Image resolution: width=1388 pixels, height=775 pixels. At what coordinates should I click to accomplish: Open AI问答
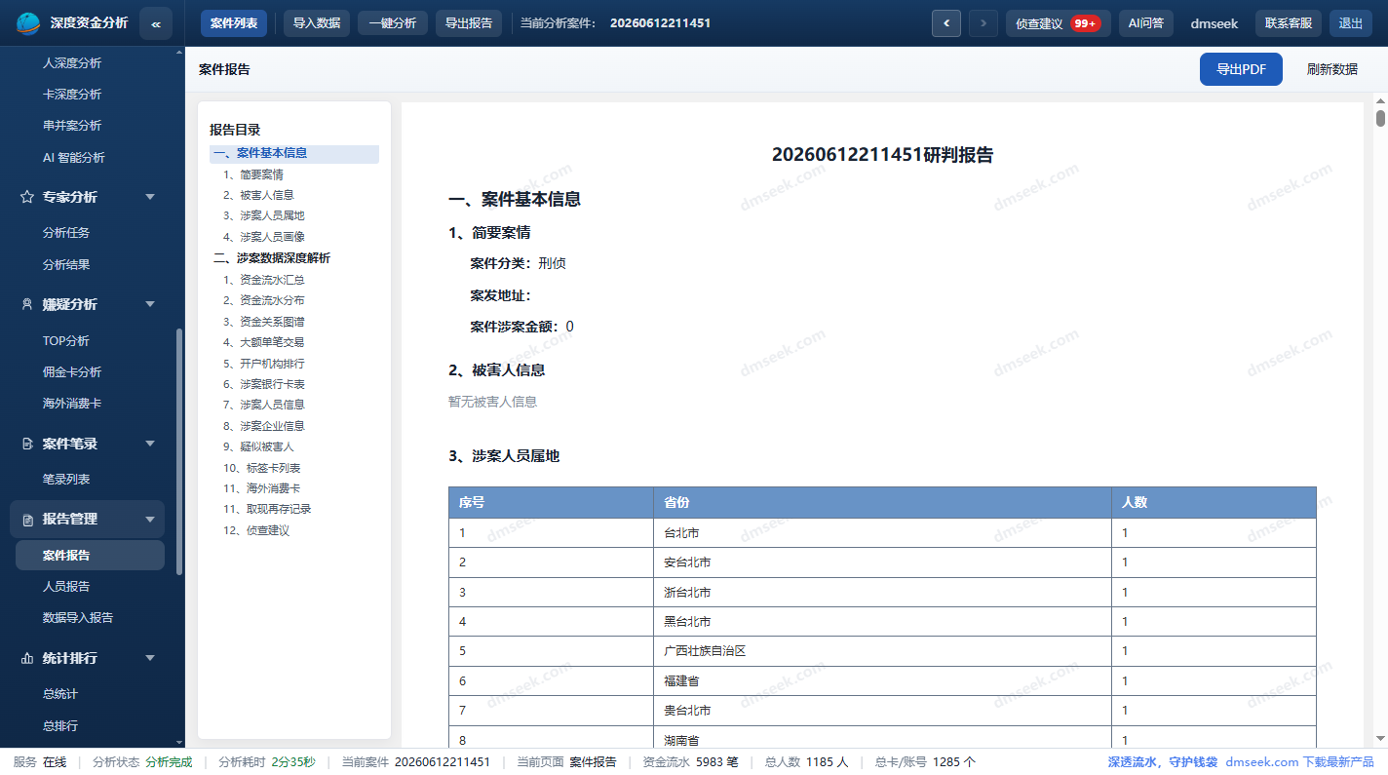click(1146, 23)
